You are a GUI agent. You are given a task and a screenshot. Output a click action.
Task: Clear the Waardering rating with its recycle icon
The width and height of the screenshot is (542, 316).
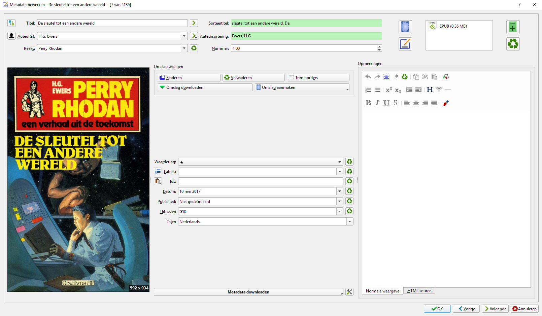click(349, 162)
